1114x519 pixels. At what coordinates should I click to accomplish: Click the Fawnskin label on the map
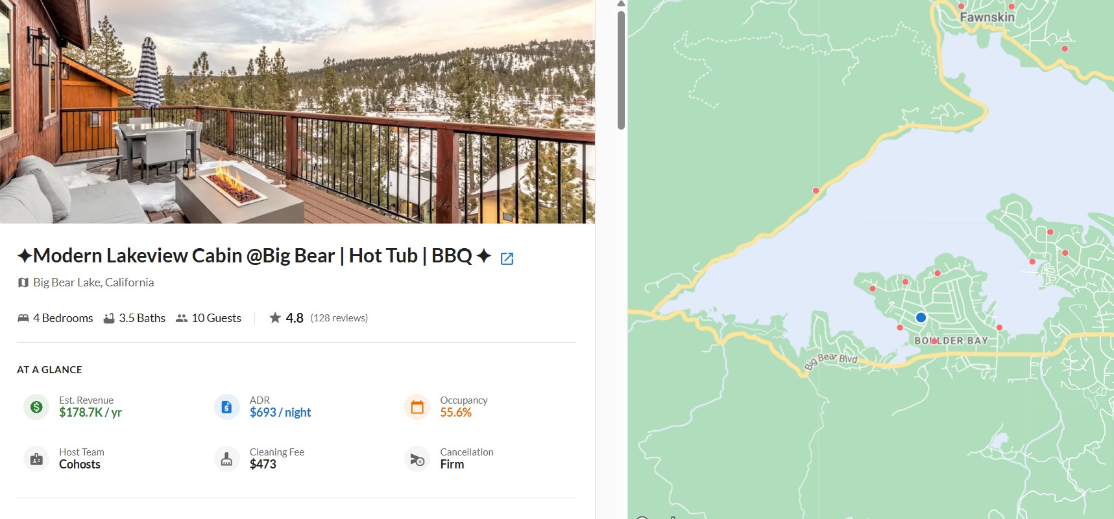click(987, 17)
